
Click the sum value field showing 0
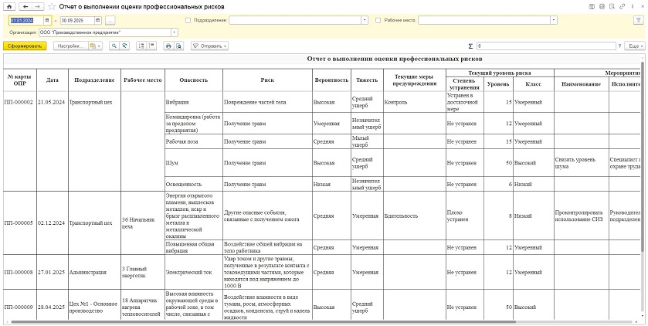pyautogui.click(x=546, y=46)
